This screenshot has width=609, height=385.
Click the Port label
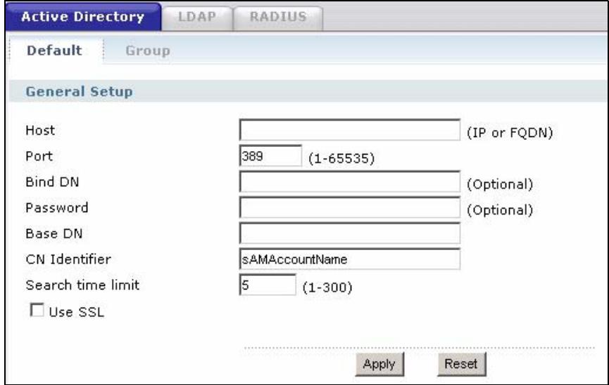tap(39, 156)
